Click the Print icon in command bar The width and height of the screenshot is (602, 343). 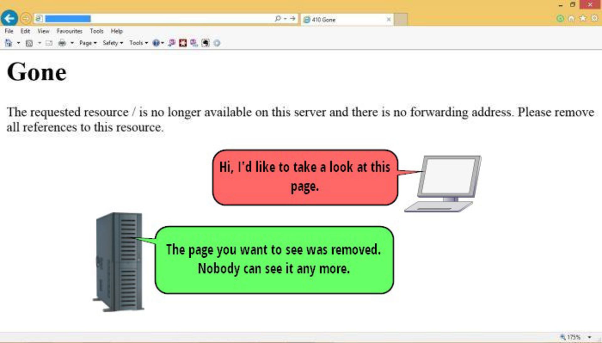point(62,43)
